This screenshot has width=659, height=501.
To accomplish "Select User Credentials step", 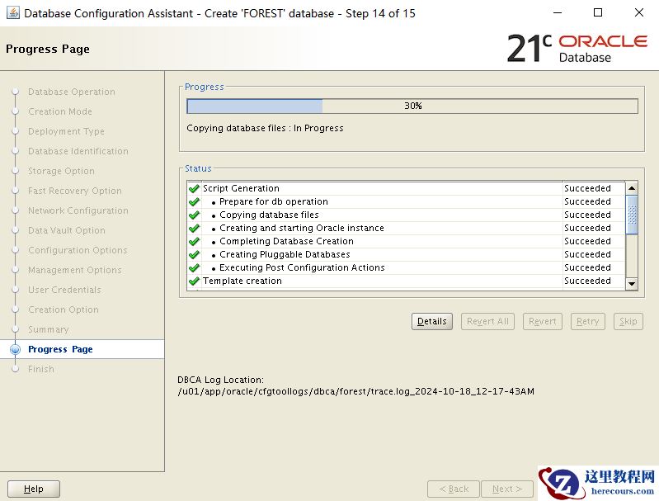I will click(x=64, y=290).
